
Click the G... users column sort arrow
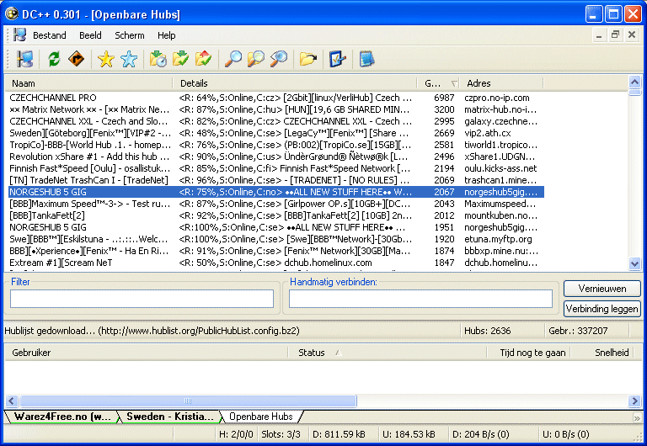(x=454, y=83)
